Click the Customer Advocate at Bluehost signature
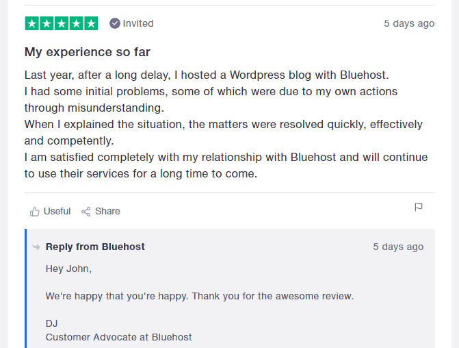The width and height of the screenshot is (459, 348). [x=118, y=337]
